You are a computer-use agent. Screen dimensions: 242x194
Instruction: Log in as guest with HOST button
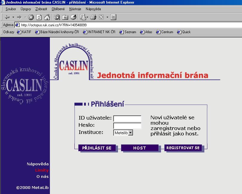pyautogui.click(x=140, y=148)
